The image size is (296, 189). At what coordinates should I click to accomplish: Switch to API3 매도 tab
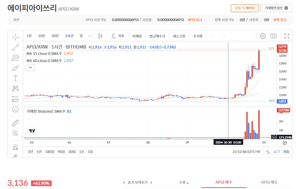pyautogui.click(x=269, y=182)
